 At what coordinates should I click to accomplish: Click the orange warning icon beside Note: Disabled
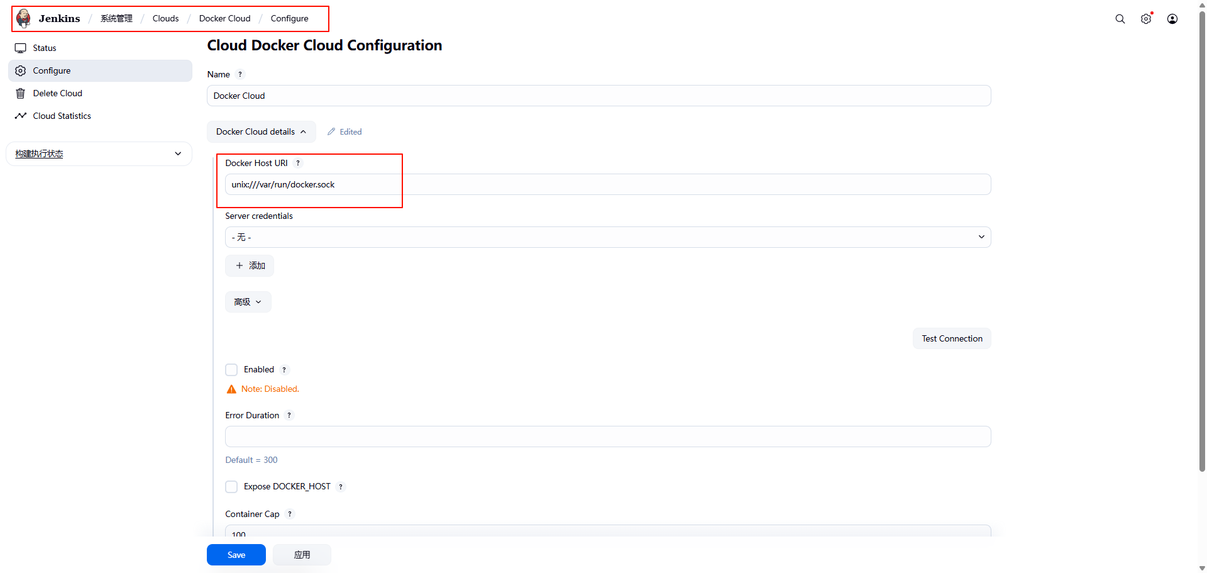(x=231, y=389)
